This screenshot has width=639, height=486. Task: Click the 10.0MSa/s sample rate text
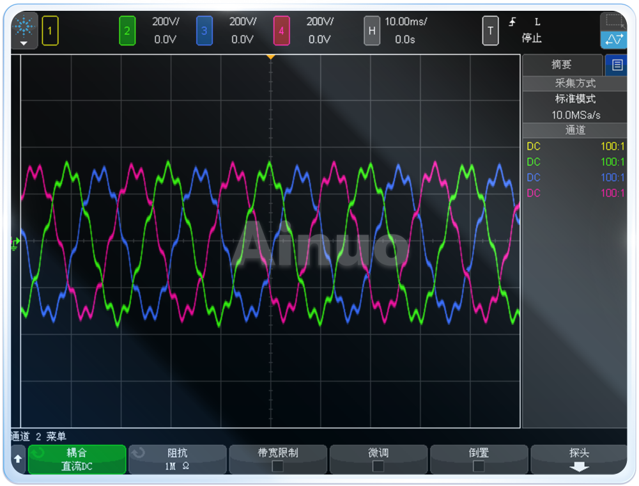tap(576, 115)
